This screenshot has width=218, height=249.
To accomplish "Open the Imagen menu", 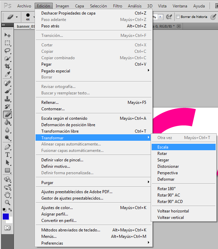I will 62,6.
